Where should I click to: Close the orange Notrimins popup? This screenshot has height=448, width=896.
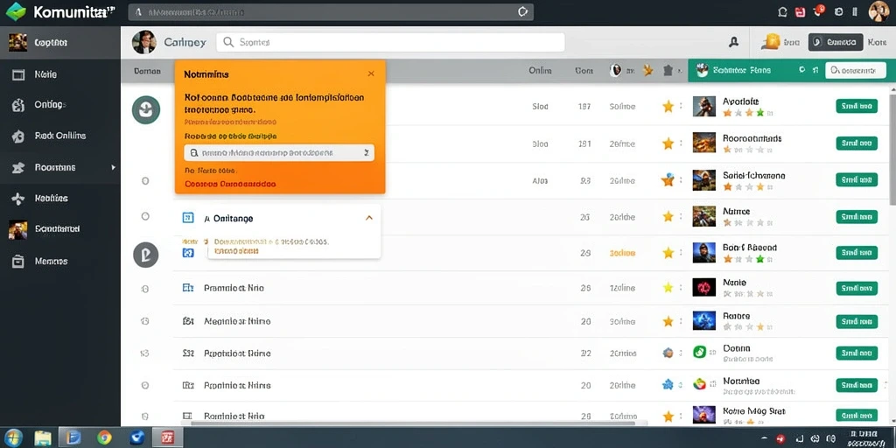(x=371, y=73)
